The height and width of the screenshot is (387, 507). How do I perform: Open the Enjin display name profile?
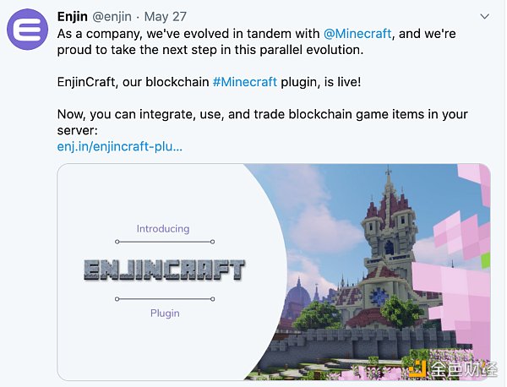(x=72, y=16)
